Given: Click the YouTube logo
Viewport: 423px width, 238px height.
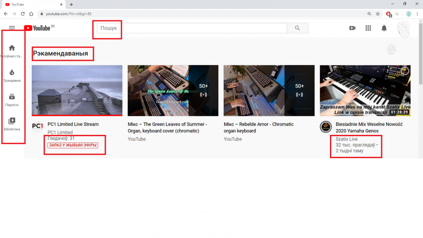Looking at the screenshot, I should (37, 28).
